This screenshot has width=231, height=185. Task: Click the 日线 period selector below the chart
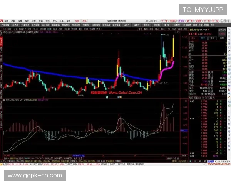184,156
